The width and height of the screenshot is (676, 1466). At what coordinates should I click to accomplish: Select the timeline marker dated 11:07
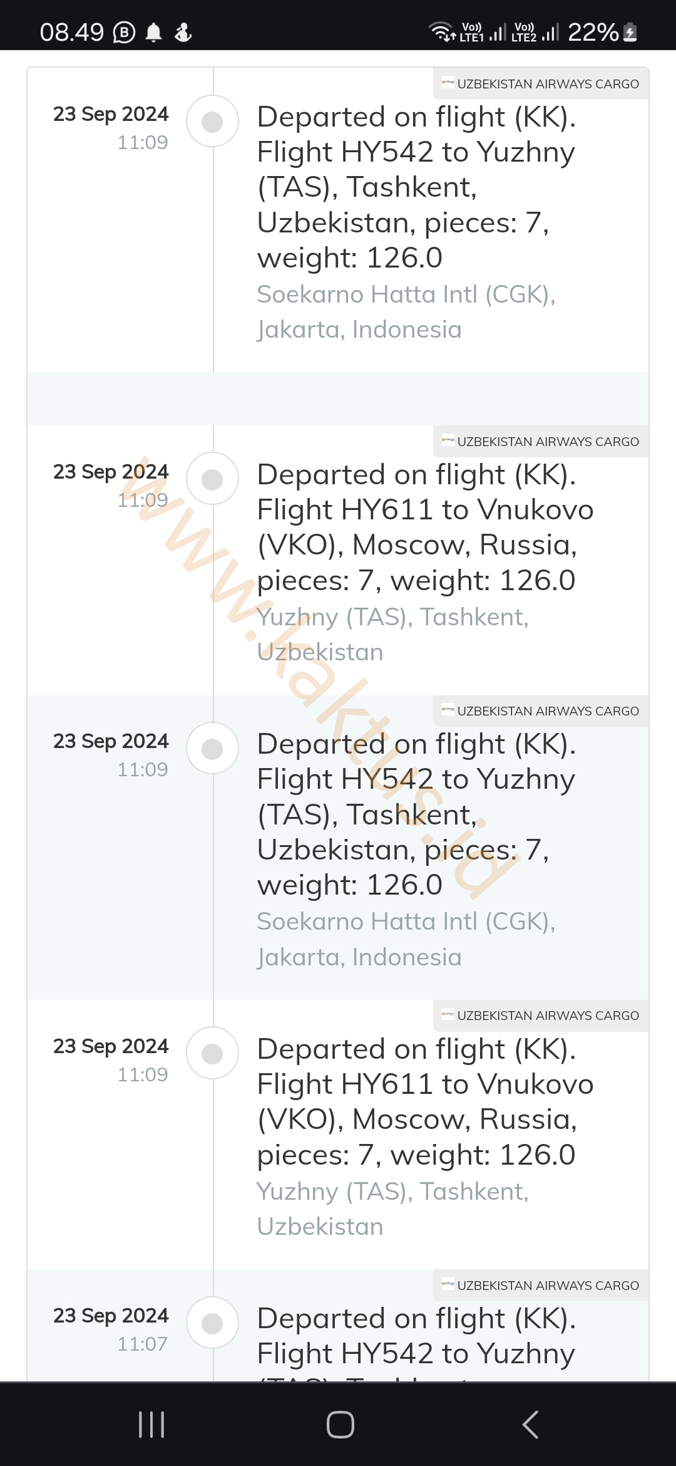pos(213,1323)
